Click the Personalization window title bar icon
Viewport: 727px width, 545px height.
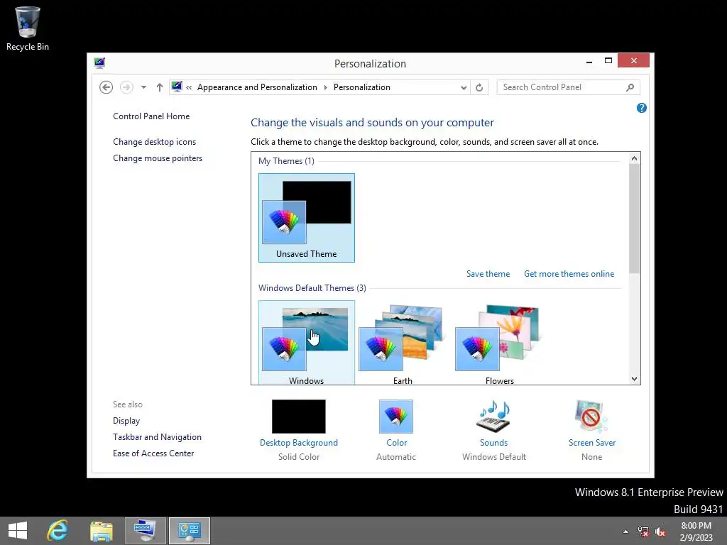click(x=99, y=63)
